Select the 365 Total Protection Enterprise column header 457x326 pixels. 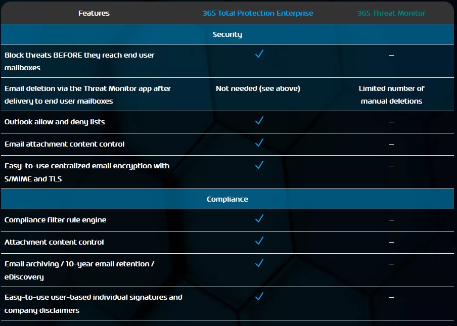point(258,13)
